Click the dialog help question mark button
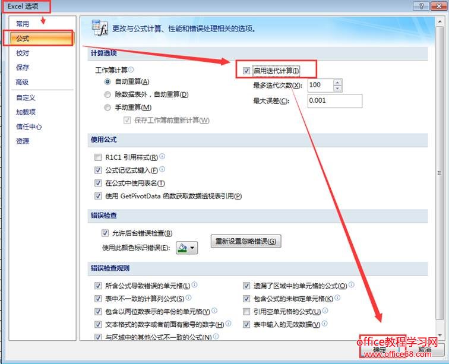Image resolution: width=449 pixels, height=364 pixels. [421, 6]
